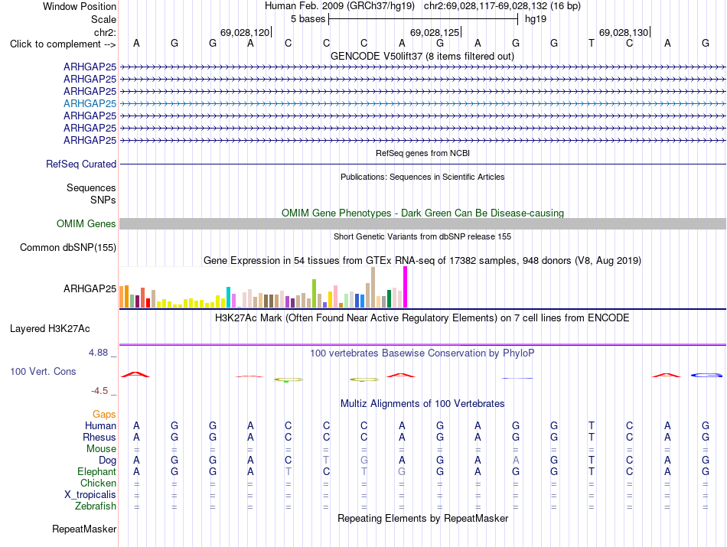Click the magenta bar in the GTEx expression chart
The width and height of the screenshot is (727, 547).
406,287
